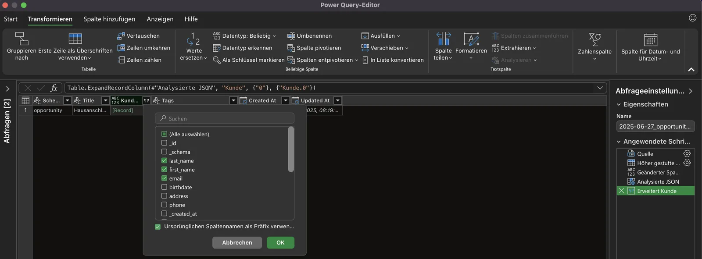Click Erste Zeile als Überschriften verwenden icon
This screenshot has height=259, width=702.
75,39
